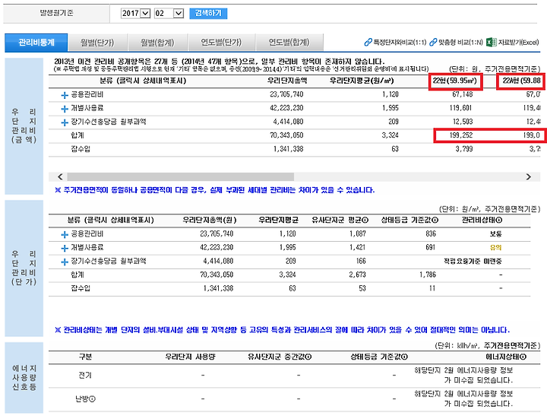Click the info icon next to 관리비상태
Image resolution: width=547 pixels, height=416 pixels.
coord(499,220)
